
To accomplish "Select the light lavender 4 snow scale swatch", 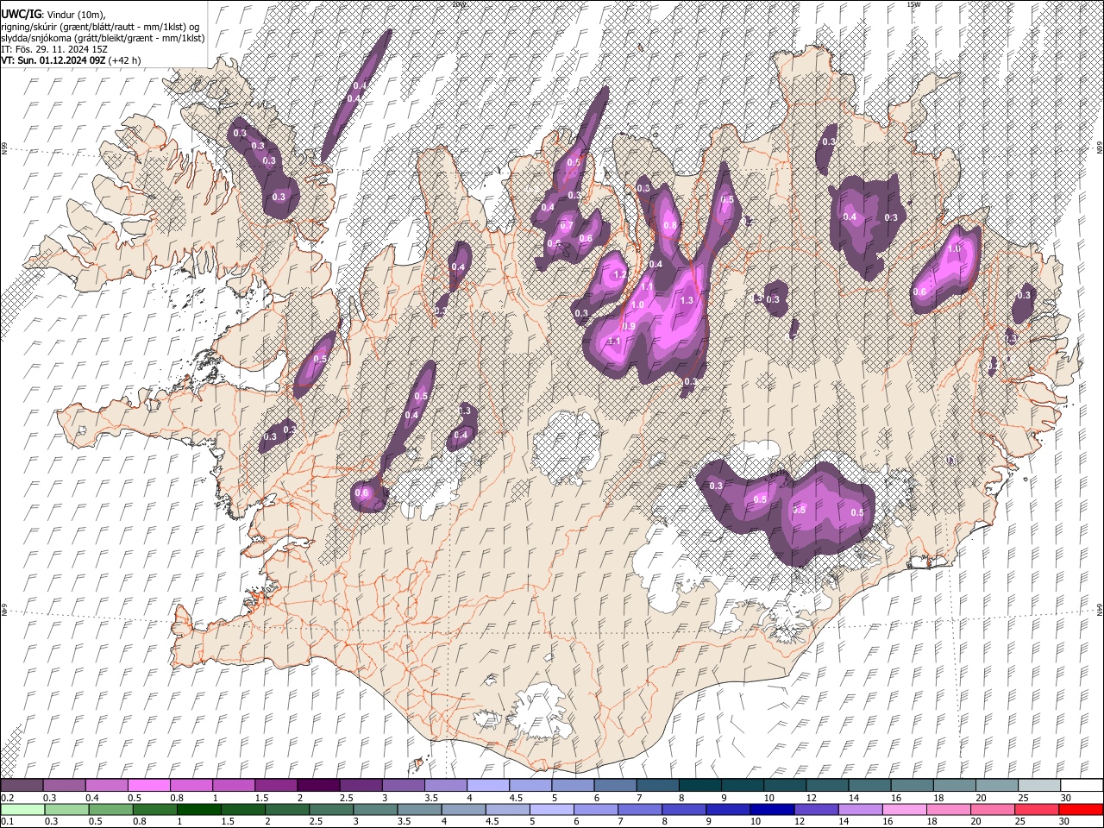I will tap(488, 786).
